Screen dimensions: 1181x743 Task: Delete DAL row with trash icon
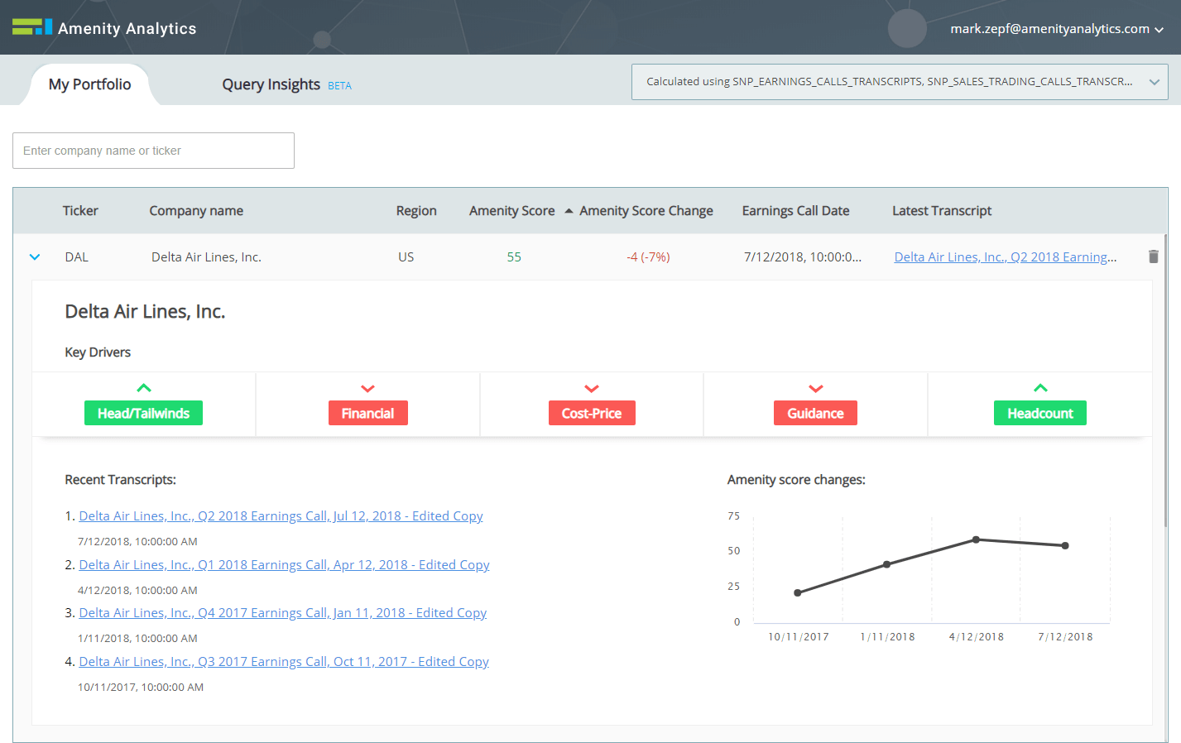[x=1154, y=256]
